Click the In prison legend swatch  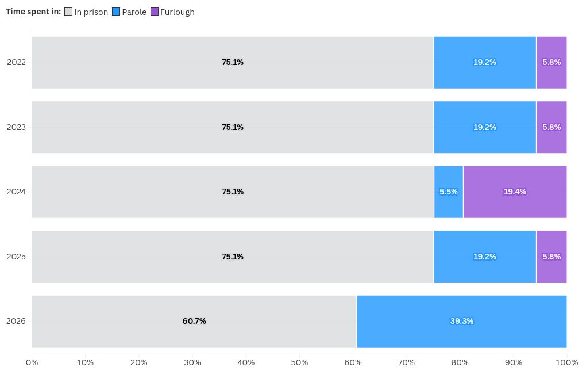click(68, 12)
